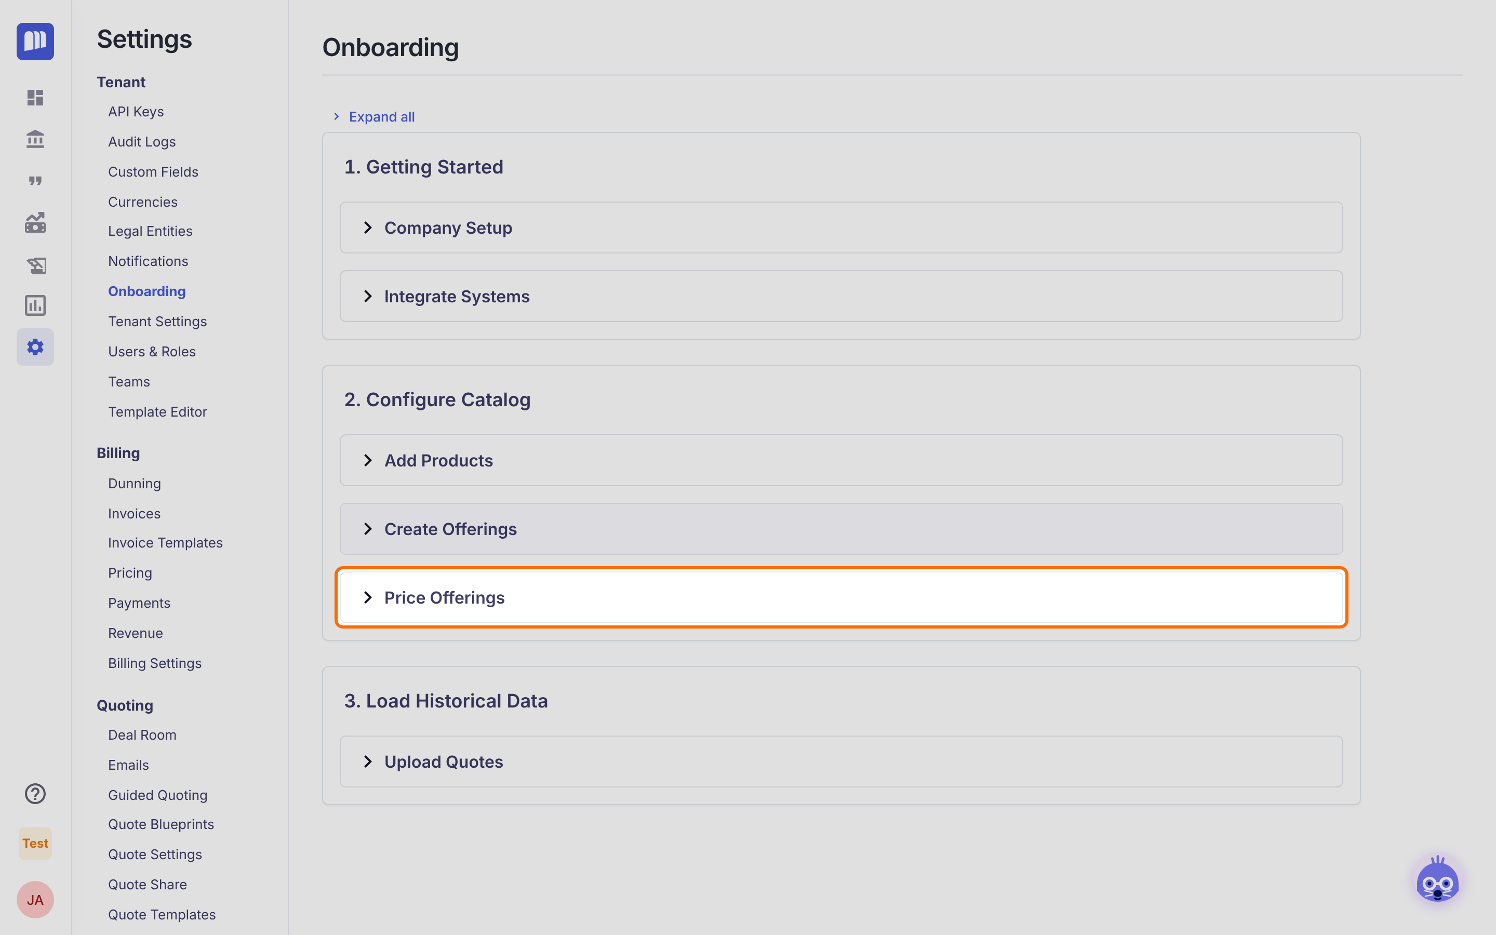Open the quotes quotation-mark icon

pyautogui.click(x=35, y=181)
